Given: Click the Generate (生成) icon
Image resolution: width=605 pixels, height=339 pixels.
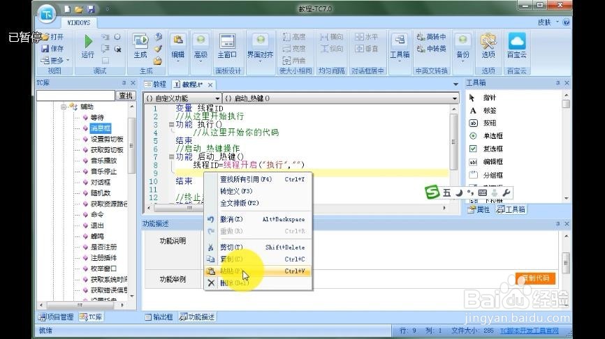Looking at the screenshot, I should 140,41.
